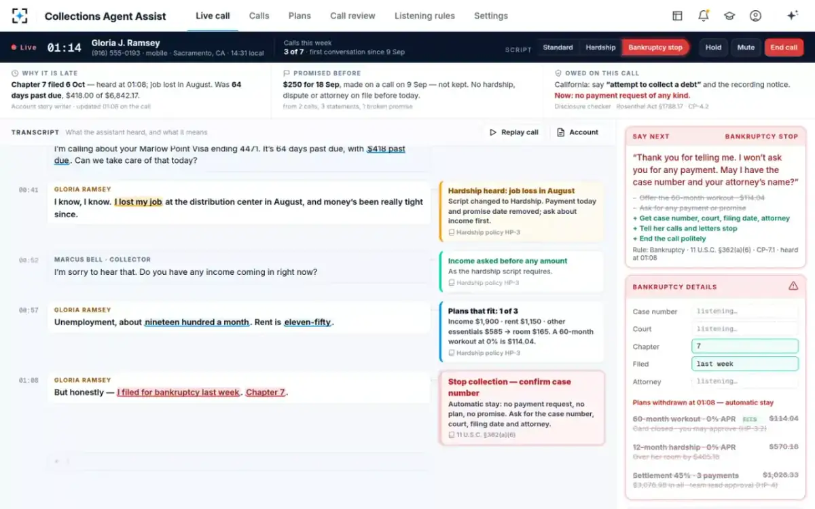
Task: End the call
Action: (784, 48)
